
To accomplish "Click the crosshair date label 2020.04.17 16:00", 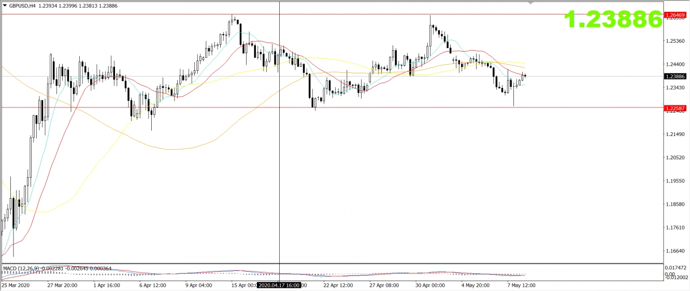I will 280,285.
